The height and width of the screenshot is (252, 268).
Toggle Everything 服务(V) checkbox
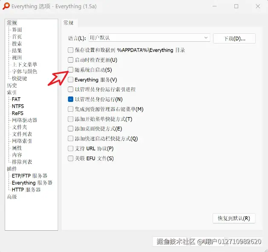click(x=70, y=80)
